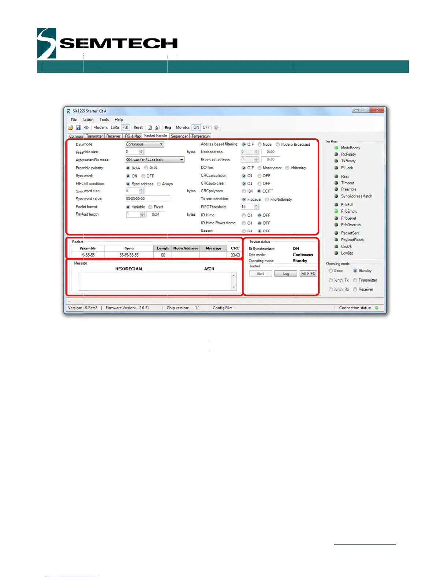Click the Start control button
448x580 pixels.
coord(261,274)
